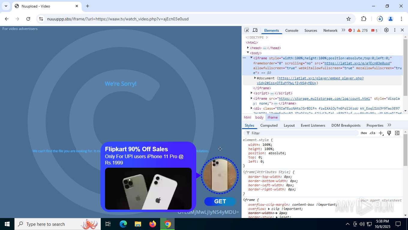408x230 pixels.
Task: Expand the overflow clip property value
Action: click(x=269, y=209)
